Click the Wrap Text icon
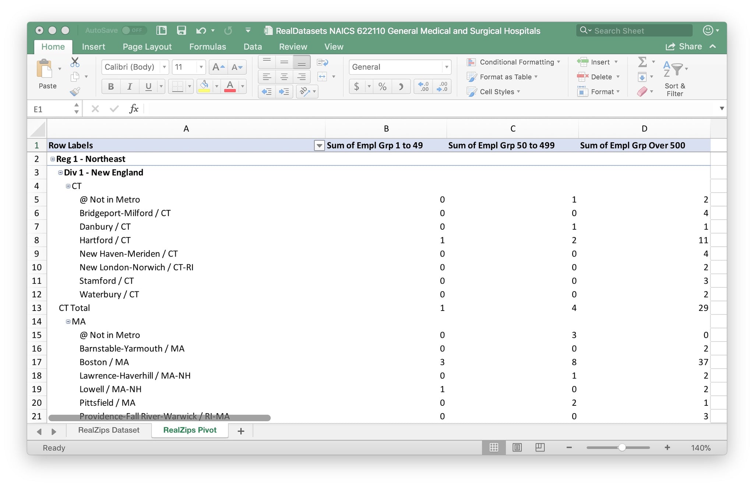 [x=322, y=62]
